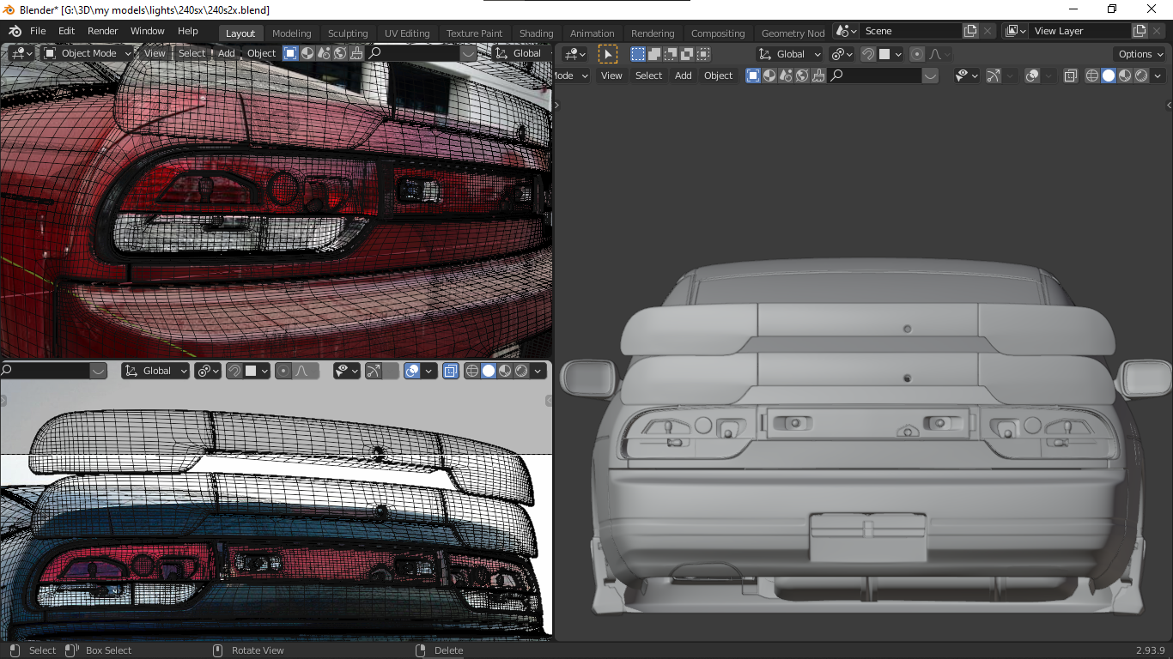Open Global orientation dropdown in bottom-left viewport
The height and width of the screenshot is (659, 1173).
coord(156,371)
